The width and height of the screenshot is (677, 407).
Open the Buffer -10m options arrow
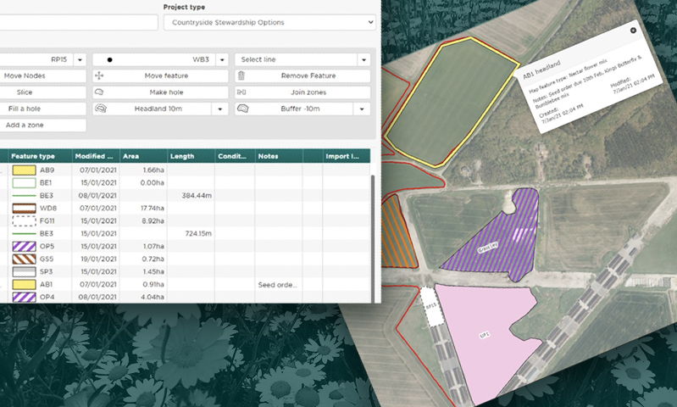point(362,109)
